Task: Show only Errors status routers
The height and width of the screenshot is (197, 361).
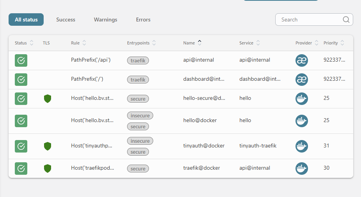Action: tap(143, 20)
